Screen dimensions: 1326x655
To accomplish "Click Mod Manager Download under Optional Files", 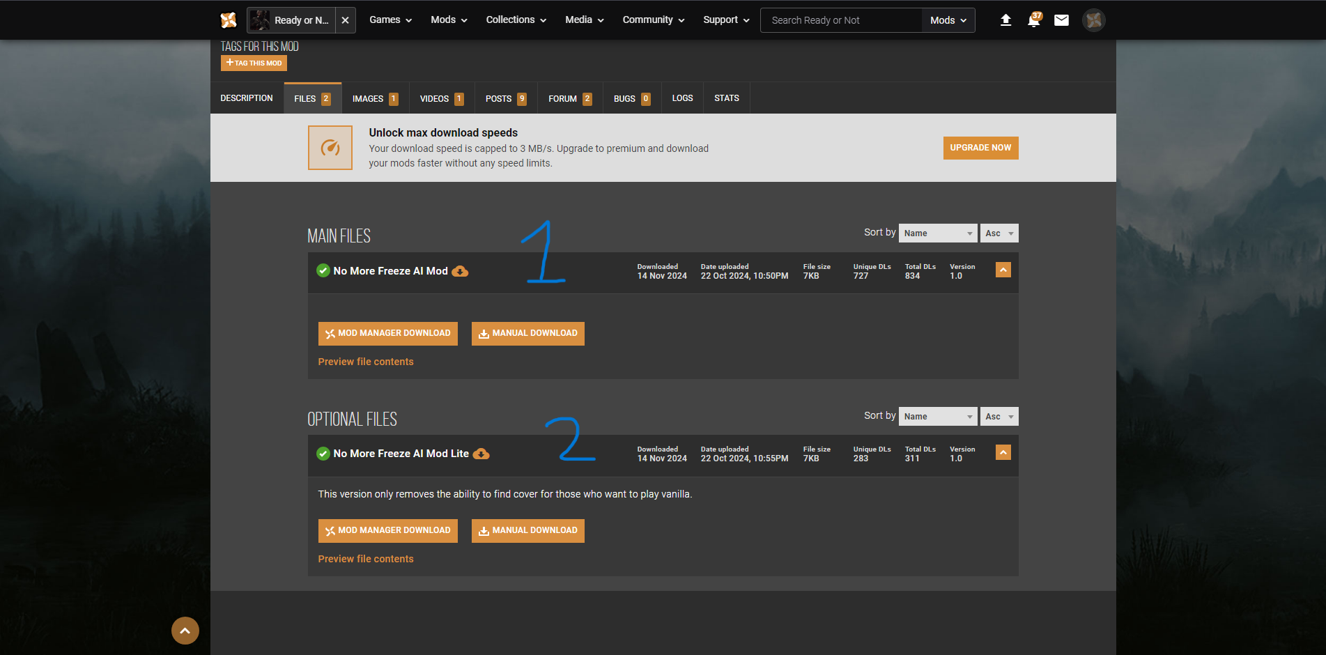I will pos(388,531).
